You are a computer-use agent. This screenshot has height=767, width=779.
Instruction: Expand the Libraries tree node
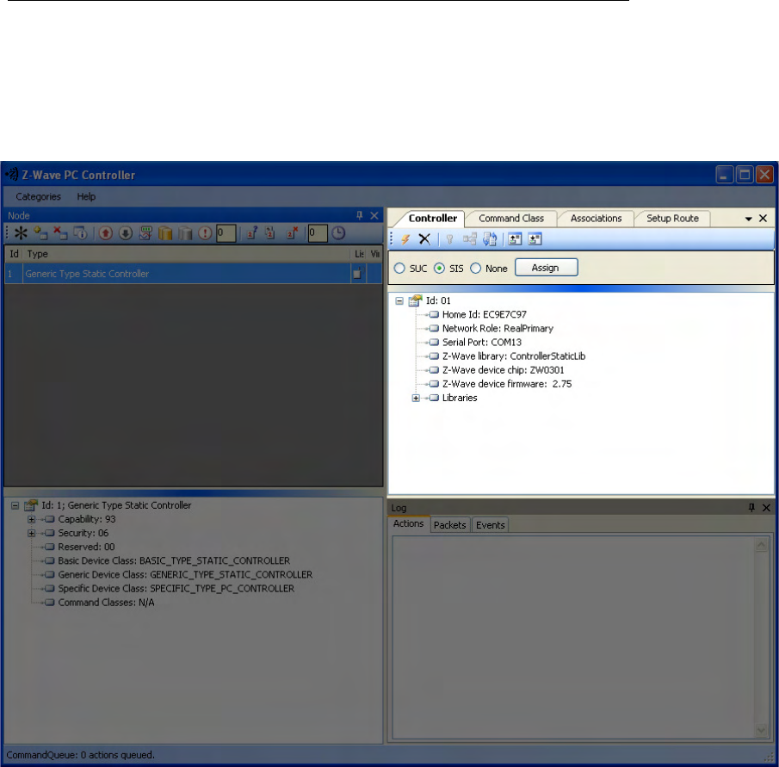pyautogui.click(x=416, y=398)
